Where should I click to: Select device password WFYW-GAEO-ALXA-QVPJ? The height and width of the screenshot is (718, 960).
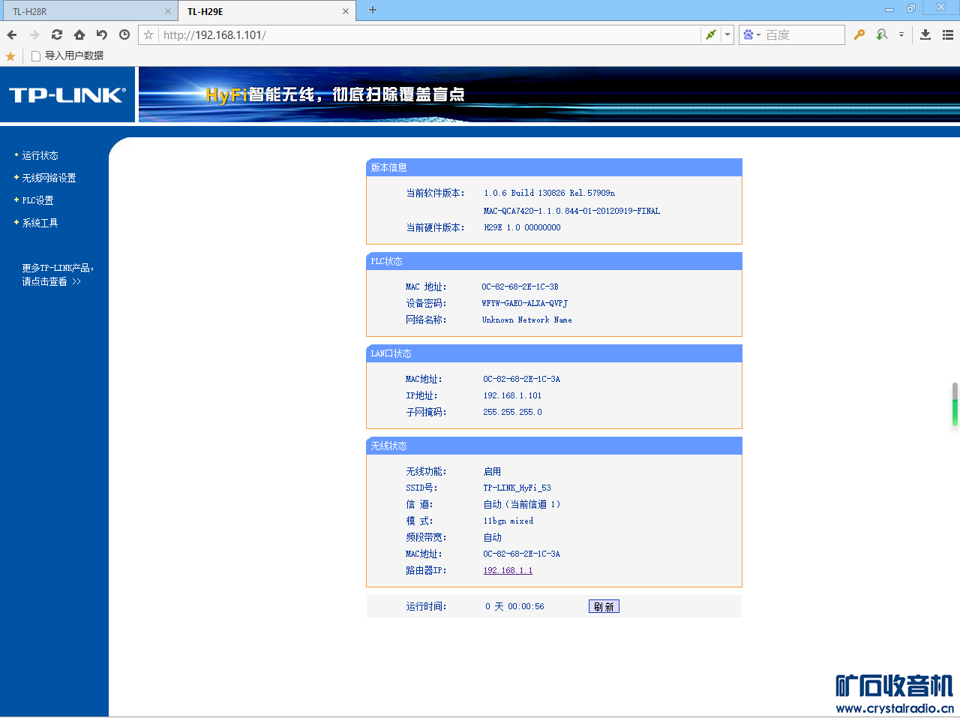point(524,303)
